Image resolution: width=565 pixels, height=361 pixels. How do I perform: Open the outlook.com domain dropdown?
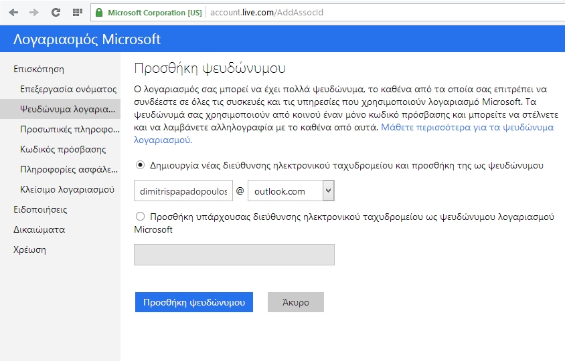(x=291, y=191)
